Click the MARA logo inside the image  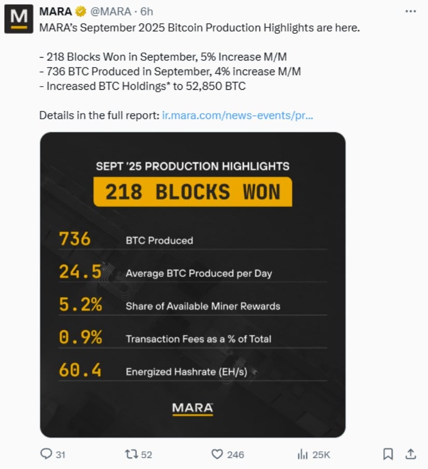[x=192, y=408]
